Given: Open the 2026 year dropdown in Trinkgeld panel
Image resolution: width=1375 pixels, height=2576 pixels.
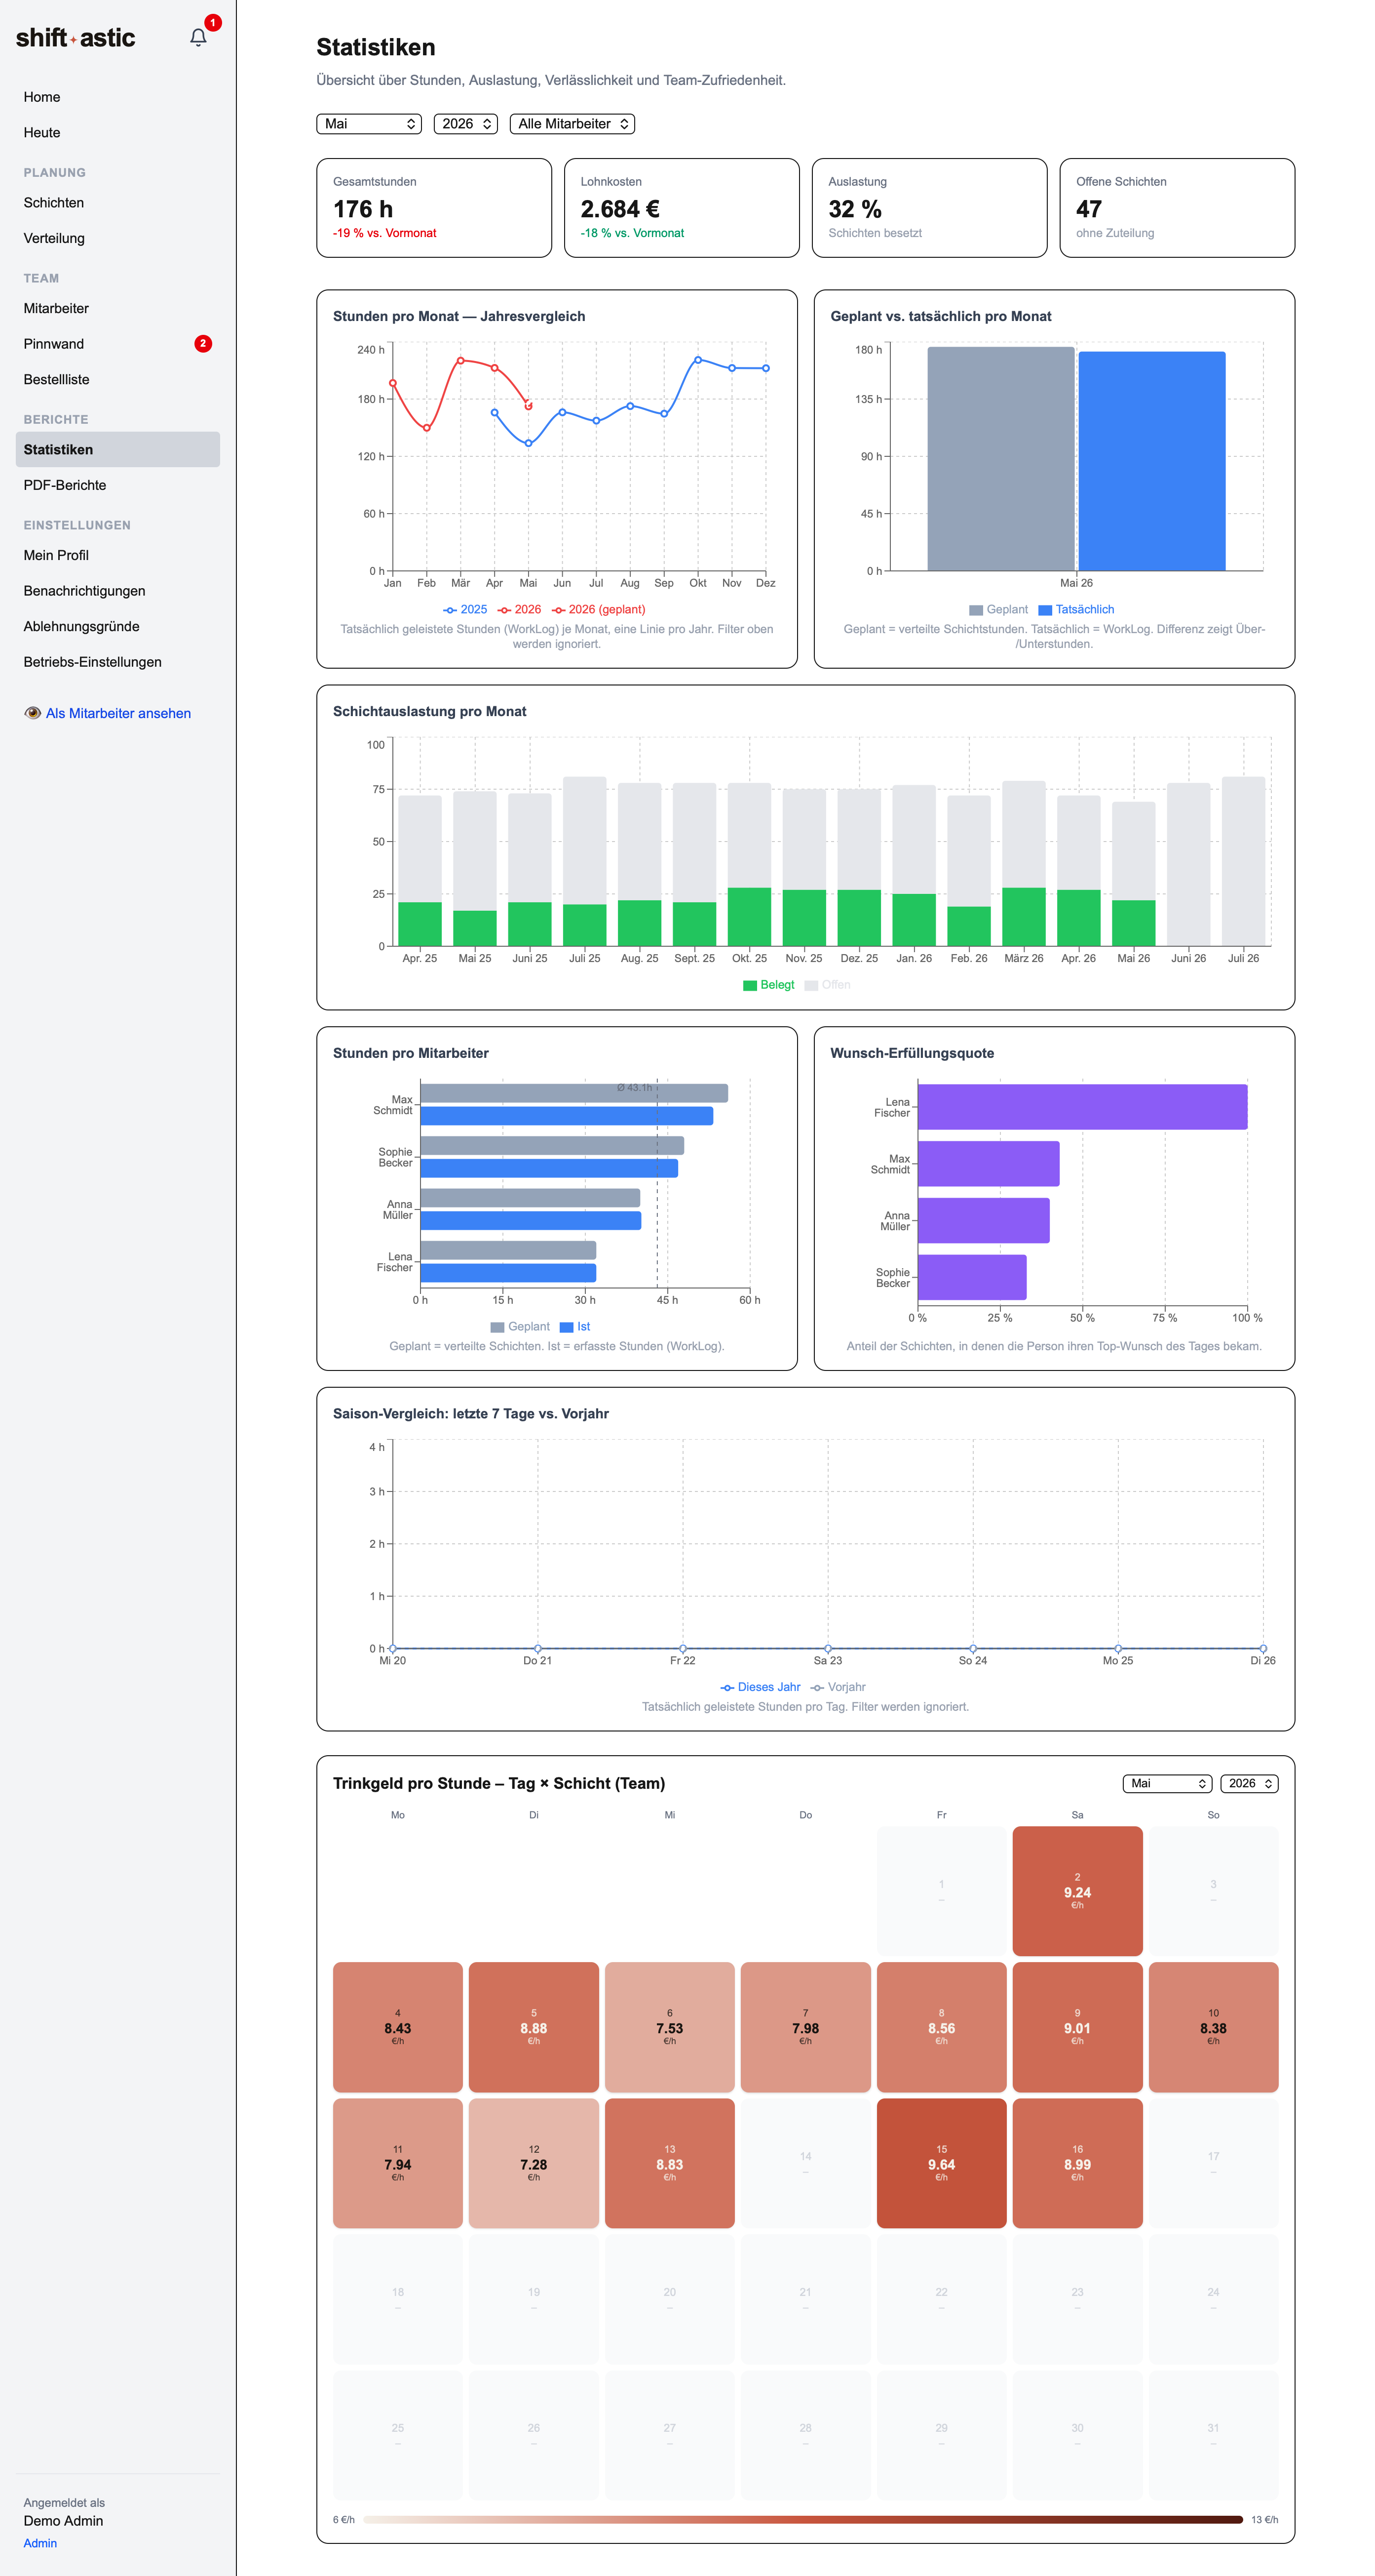Looking at the screenshot, I should (1249, 1783).
